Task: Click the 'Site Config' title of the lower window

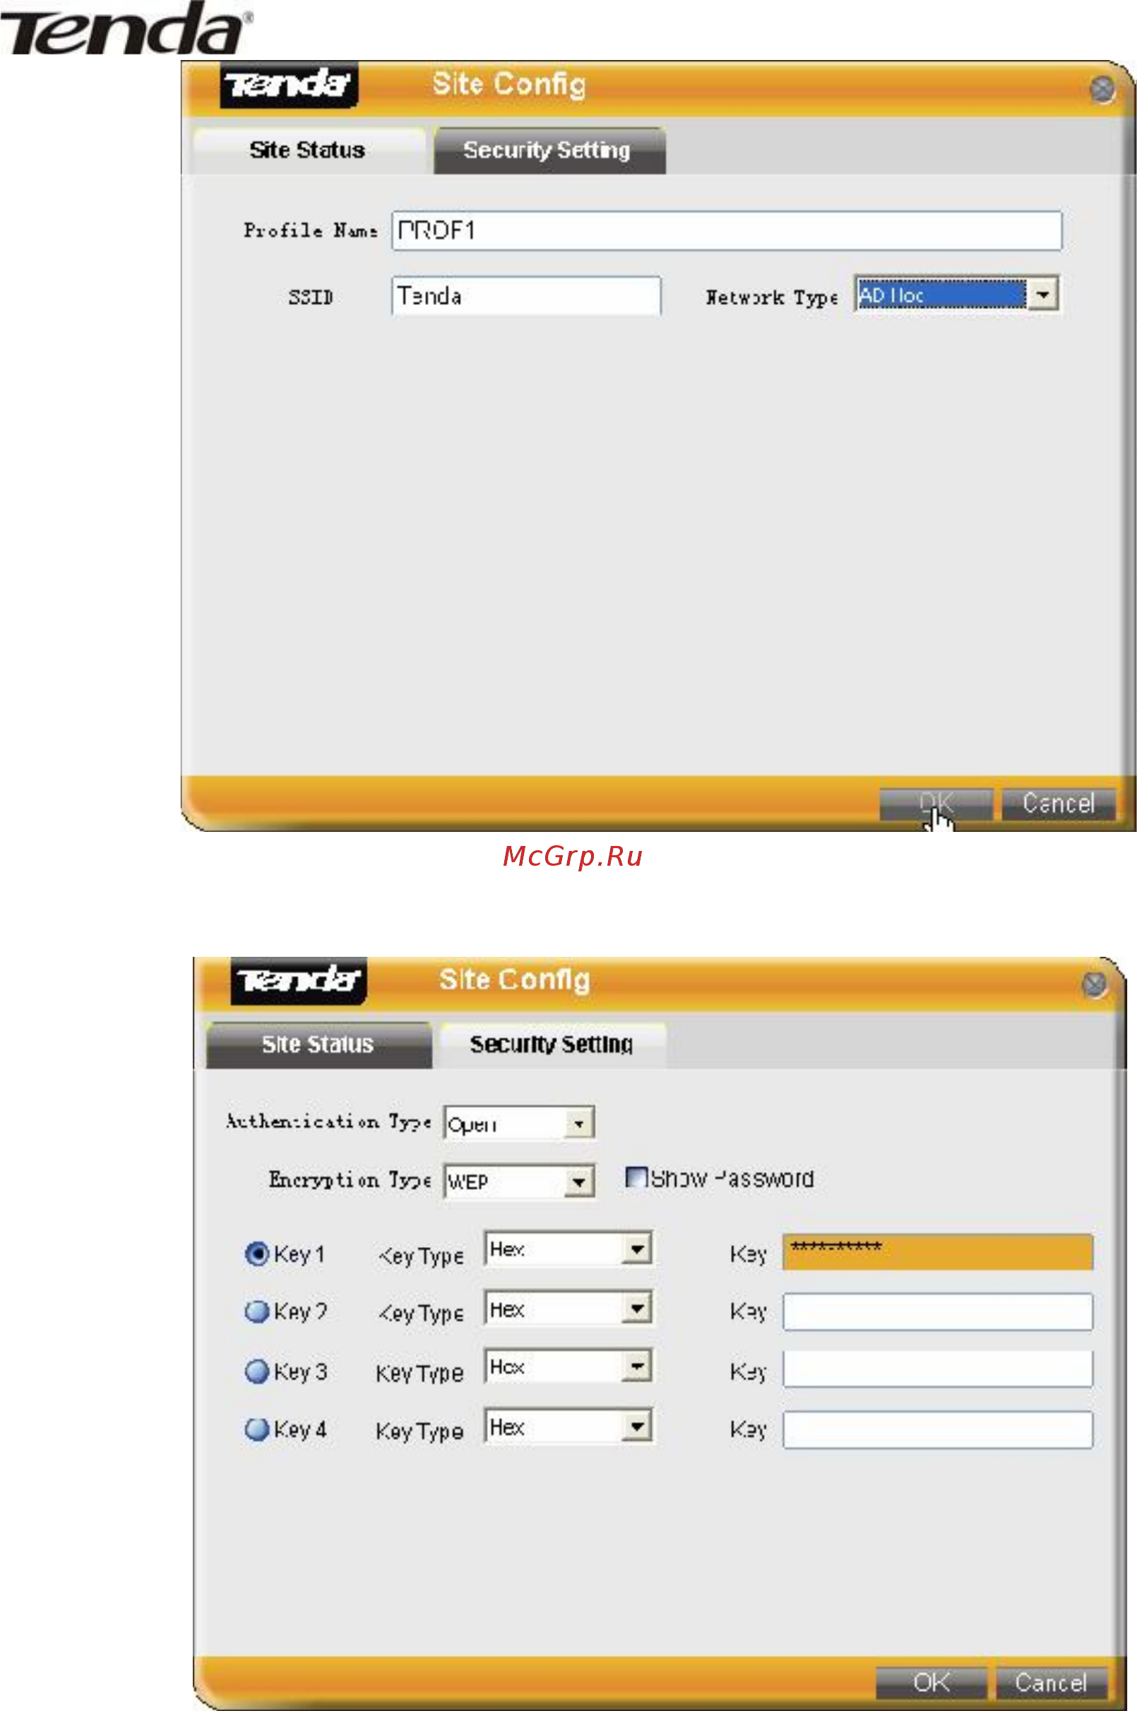Action: (515, 979)
